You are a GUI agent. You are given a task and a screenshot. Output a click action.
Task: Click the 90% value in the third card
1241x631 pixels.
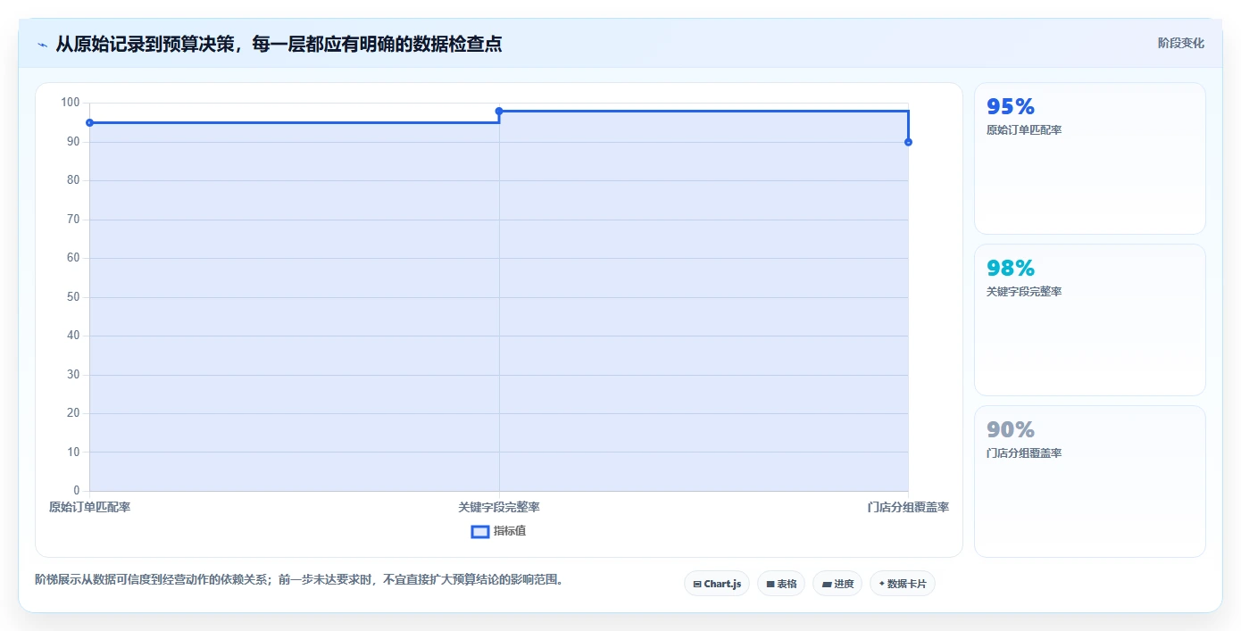1011,430
